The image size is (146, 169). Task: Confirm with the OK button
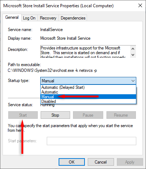72,162
